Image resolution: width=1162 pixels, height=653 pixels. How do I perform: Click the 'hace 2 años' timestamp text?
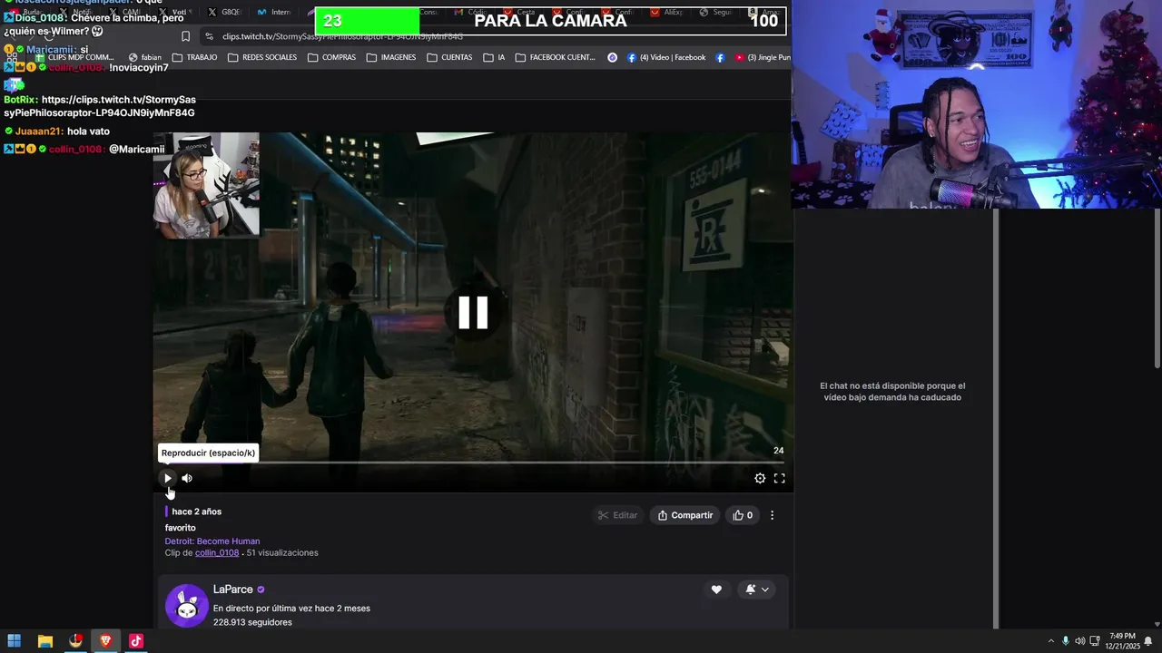coord(196,512)
